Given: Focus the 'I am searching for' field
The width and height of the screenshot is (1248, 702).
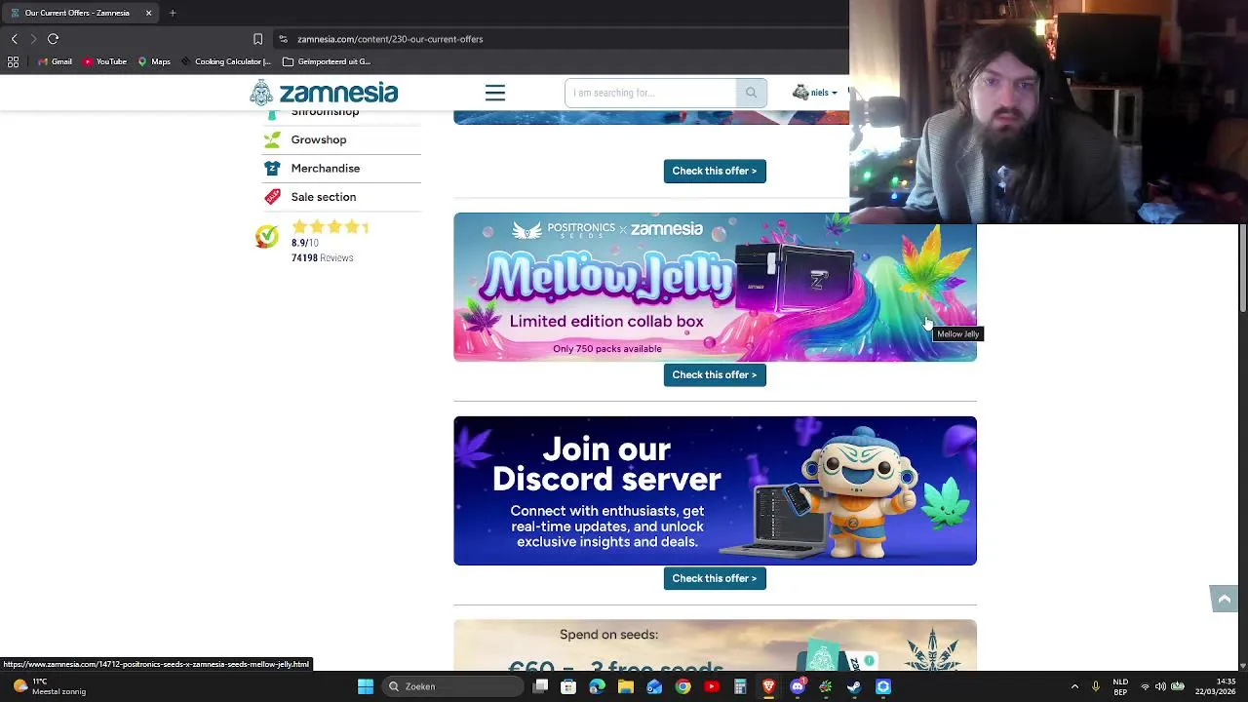Looking at the screenshot, I should click(x=650, y=93).
